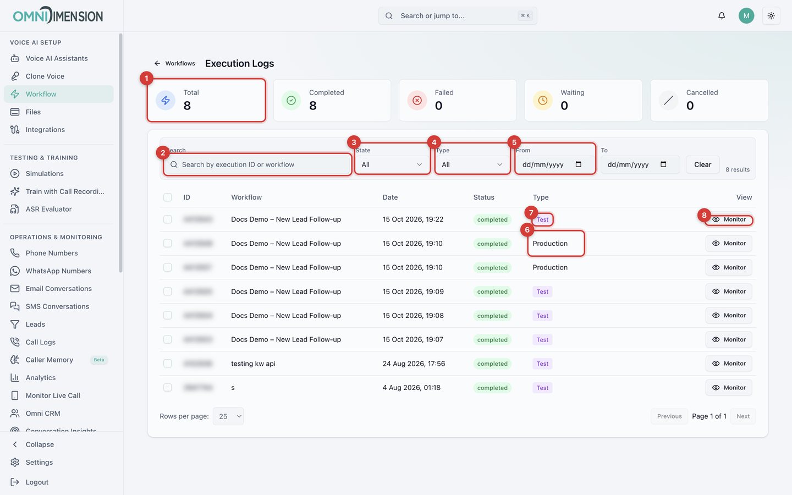Click the Clone Voice microphone icon
Viewport: 792px width, 495px height.
click(15, 76)
